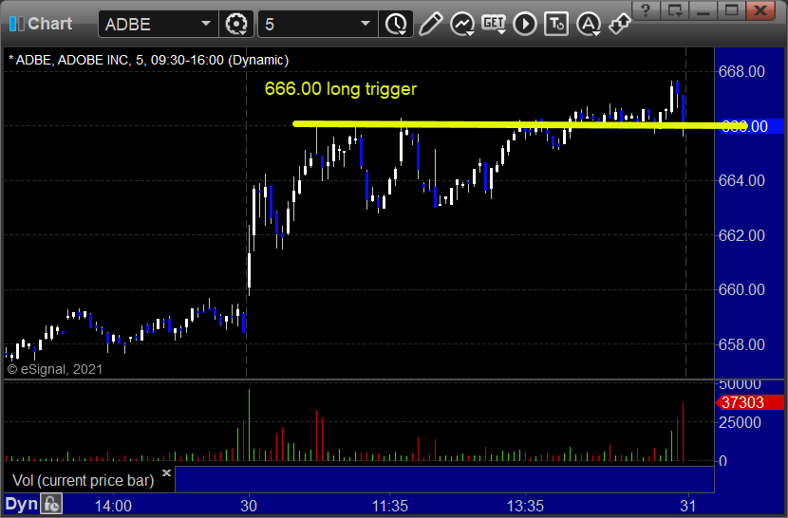This screenshot has height=518, width=788.
Task: Open the time template clock icon
Action: [x=396, y=24]
